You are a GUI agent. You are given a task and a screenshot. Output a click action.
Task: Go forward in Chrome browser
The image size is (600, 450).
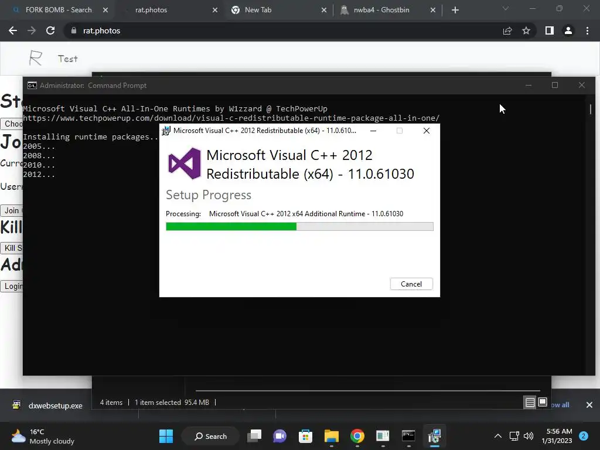[x=32, y=30]
